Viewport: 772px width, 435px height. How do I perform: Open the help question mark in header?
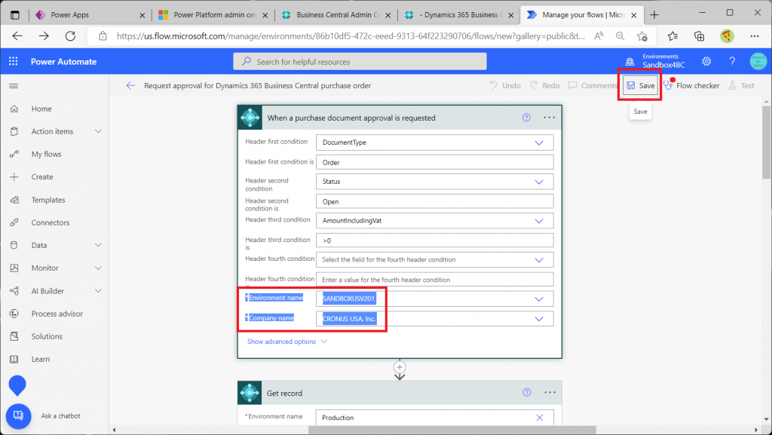[732, 62]
